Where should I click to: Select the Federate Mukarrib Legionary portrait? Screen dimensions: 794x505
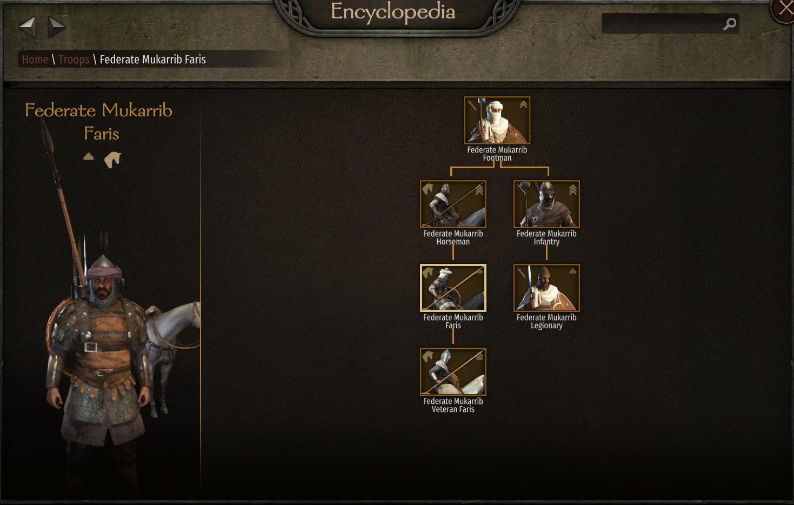click(x=546, y=288)
